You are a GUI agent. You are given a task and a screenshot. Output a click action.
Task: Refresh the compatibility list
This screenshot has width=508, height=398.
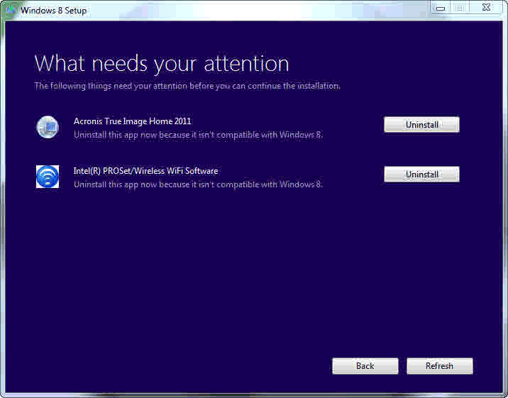click(440, 366)
